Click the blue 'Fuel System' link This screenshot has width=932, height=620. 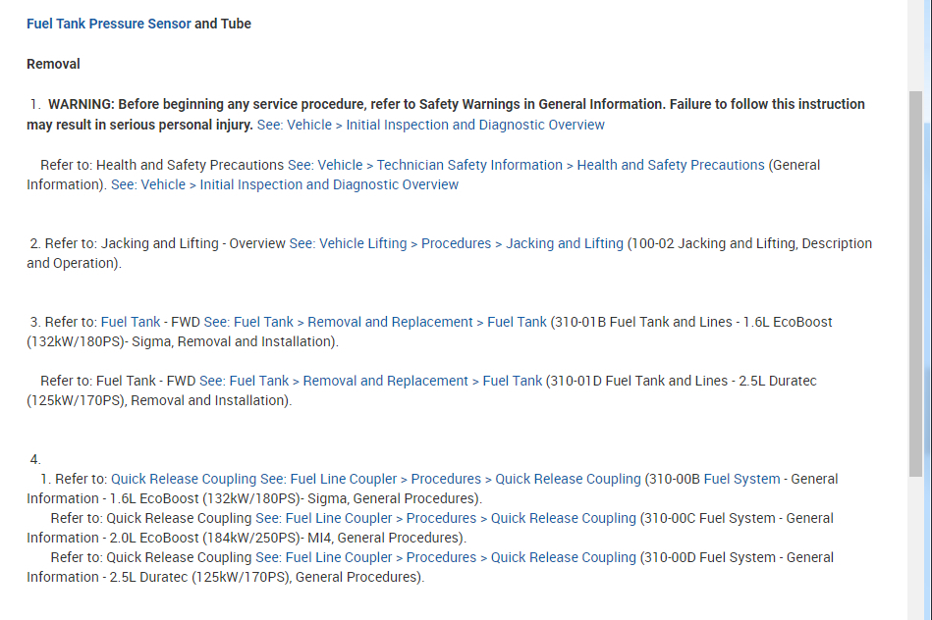click(x=742, y=479)
